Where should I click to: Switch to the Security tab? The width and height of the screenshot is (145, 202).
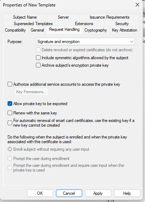click(x=122, y=24)
